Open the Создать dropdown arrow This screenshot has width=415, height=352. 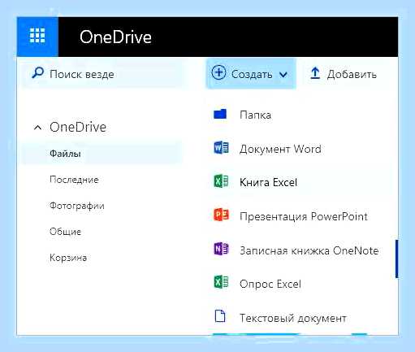click(x=283, y=75)
